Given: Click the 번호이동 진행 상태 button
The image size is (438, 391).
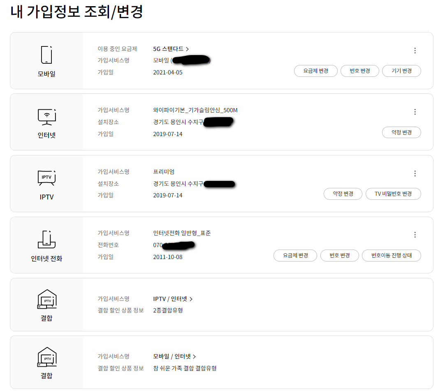Looking at the screenshot, I should (391, 255).
